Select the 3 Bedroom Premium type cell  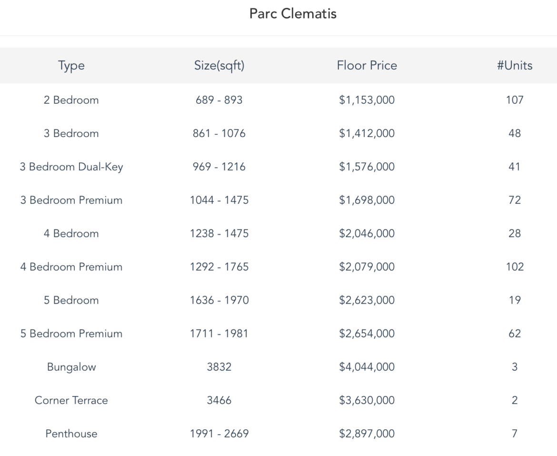click(x=71, y=200)
